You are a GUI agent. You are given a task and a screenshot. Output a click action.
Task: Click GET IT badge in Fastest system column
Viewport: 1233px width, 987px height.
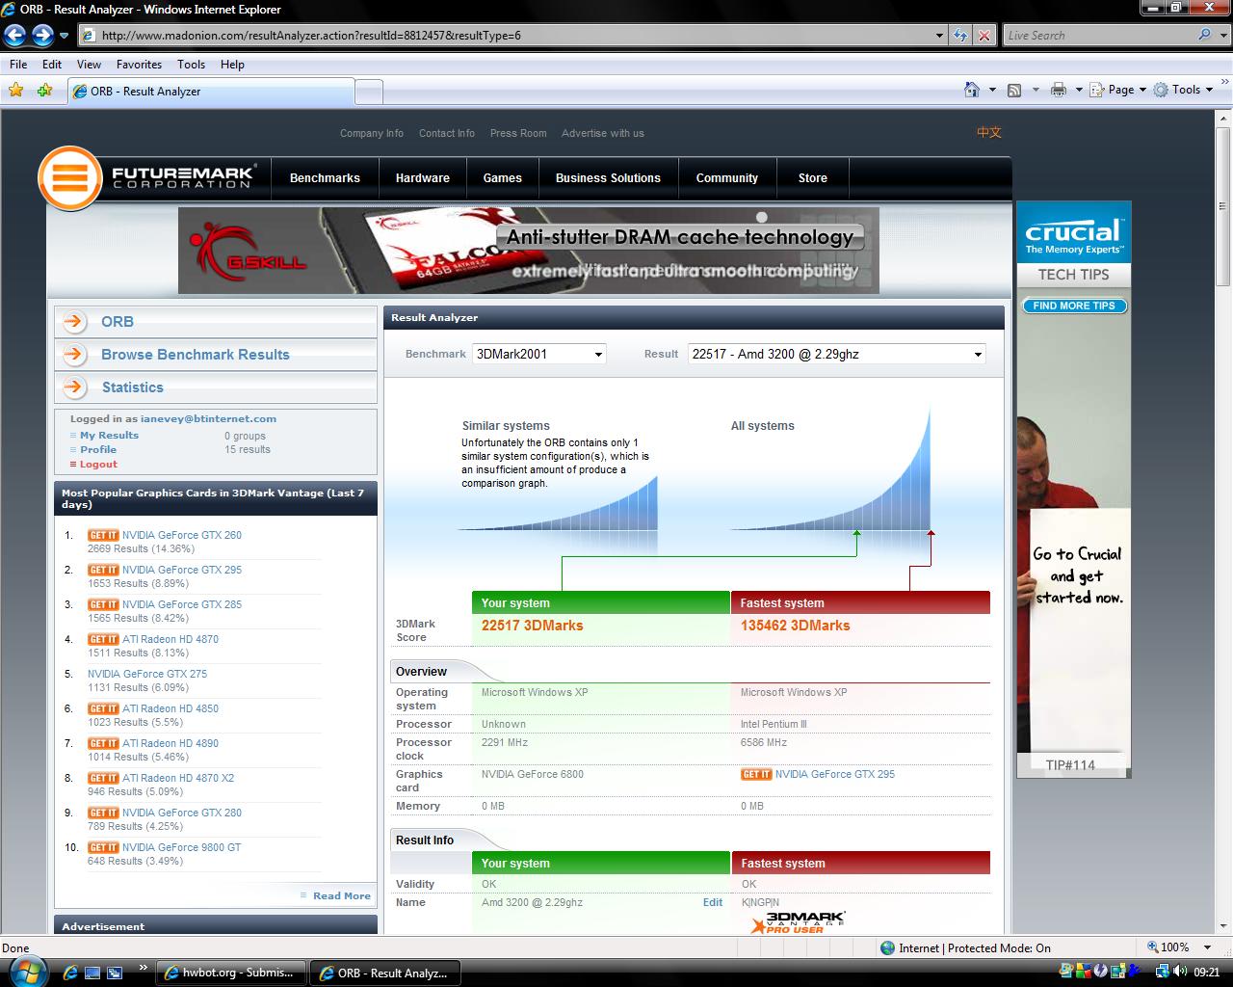pos(756,774)
